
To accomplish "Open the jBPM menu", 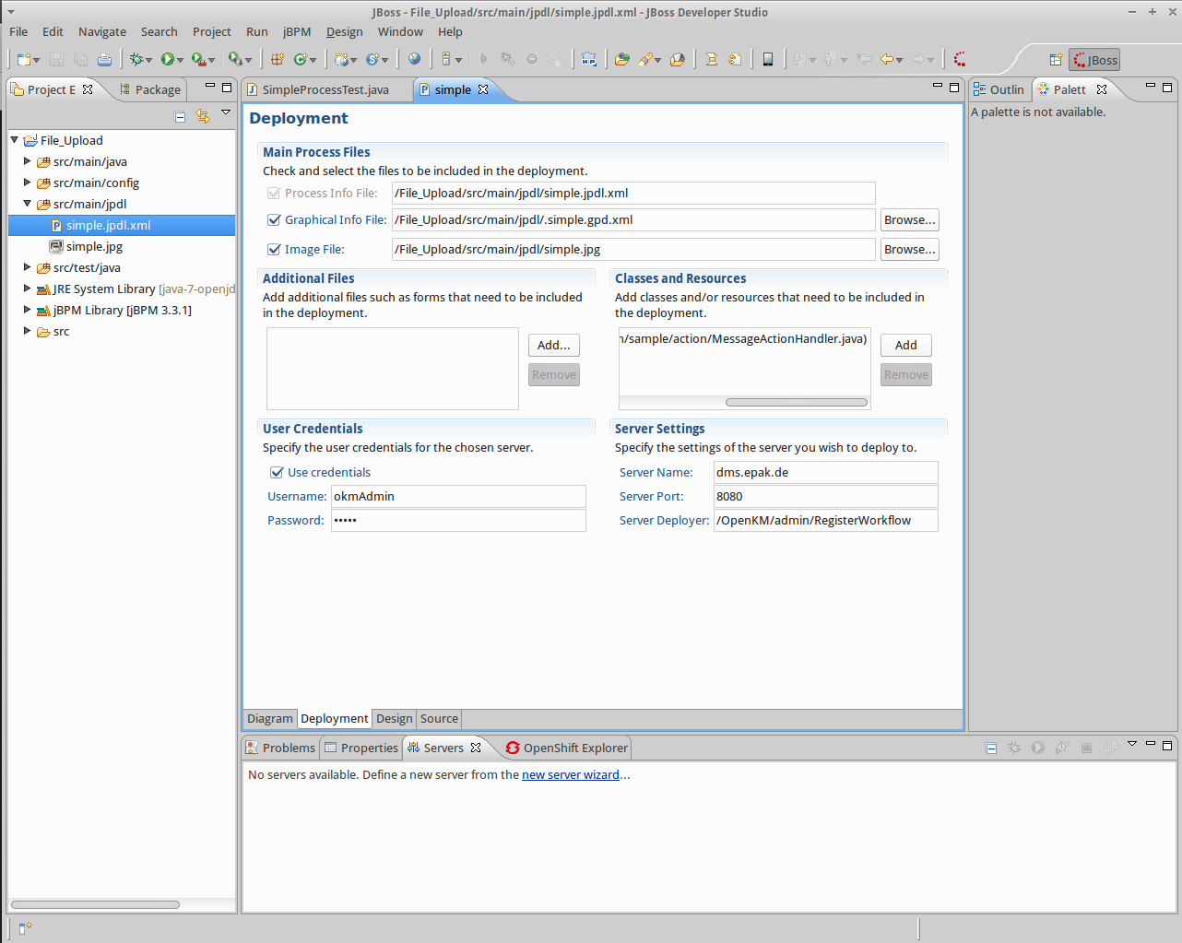I will pos(296,31).
